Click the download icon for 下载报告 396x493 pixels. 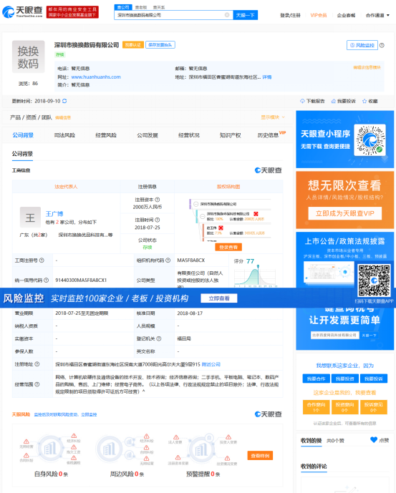coord(302,101)
